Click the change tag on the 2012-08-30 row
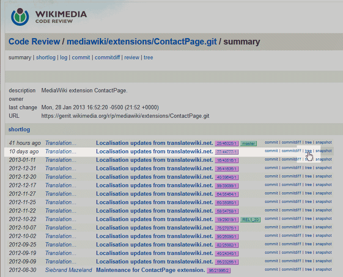 [219, 270]
